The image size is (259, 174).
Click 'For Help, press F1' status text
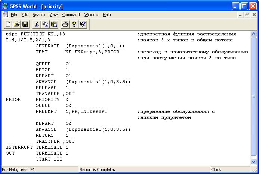pyautogui.click(x=18, y=170)
